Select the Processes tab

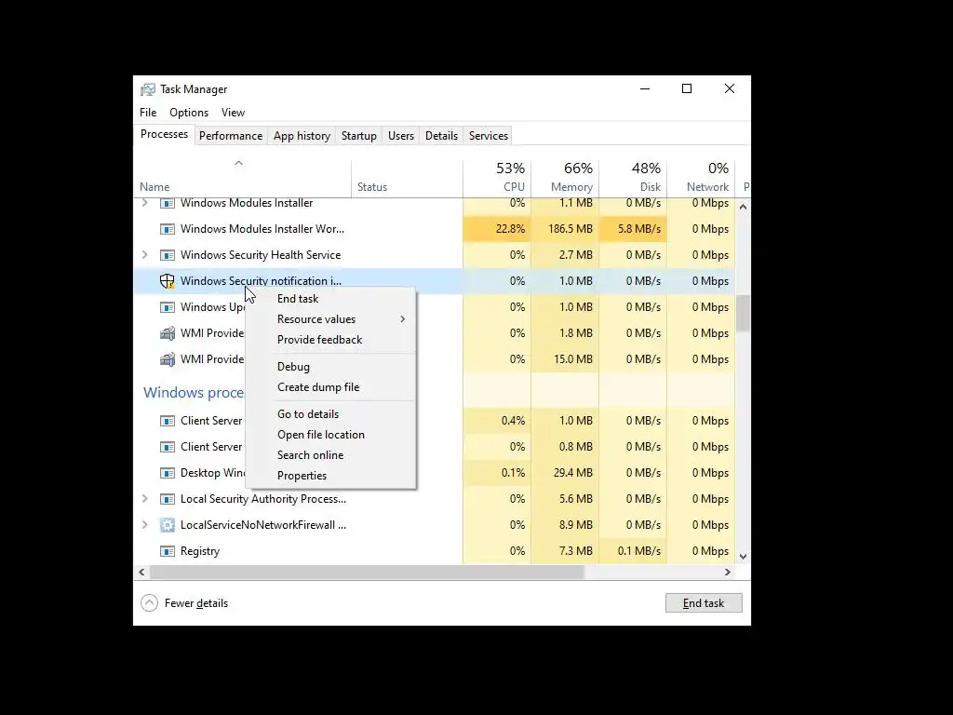click(x=164, y=134)
